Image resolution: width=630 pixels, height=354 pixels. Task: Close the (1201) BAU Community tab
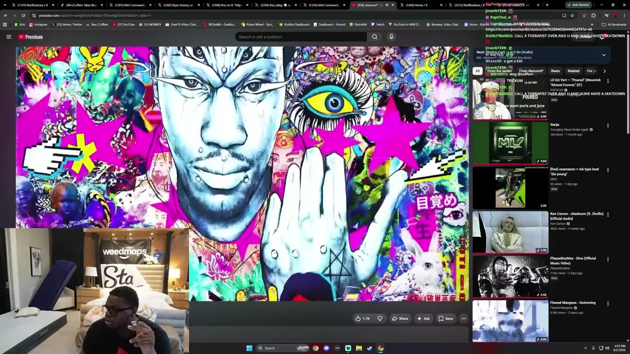click(150, 5)
